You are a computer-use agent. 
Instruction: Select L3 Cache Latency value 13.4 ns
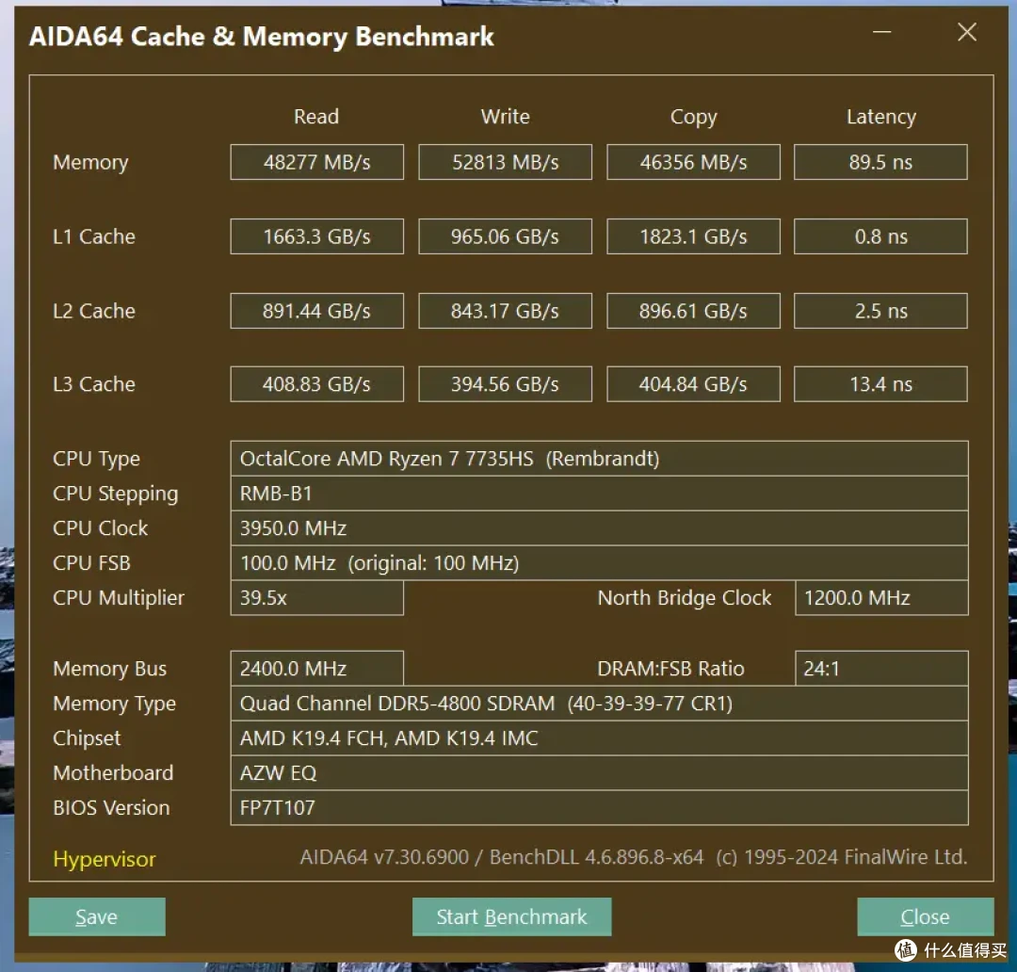pyautogui.click(x=880, y=384)
